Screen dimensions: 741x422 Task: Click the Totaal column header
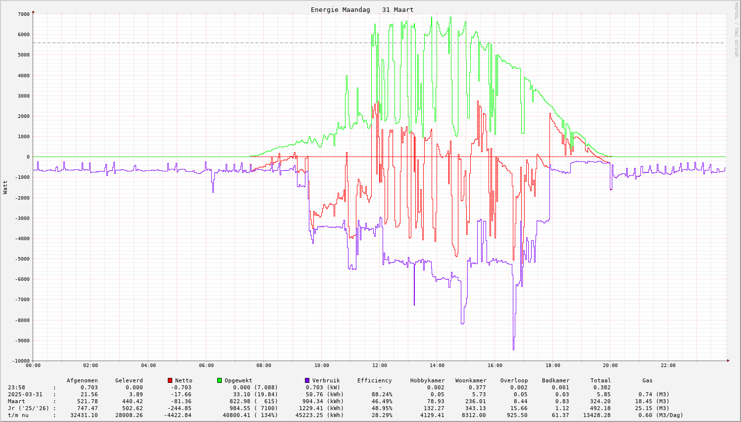coord(600,380)
